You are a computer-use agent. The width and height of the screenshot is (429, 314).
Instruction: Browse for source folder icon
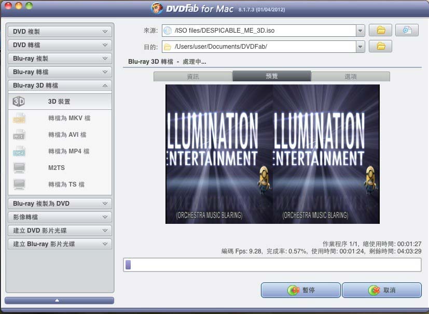pyautogui.click(x=380, y=31)
